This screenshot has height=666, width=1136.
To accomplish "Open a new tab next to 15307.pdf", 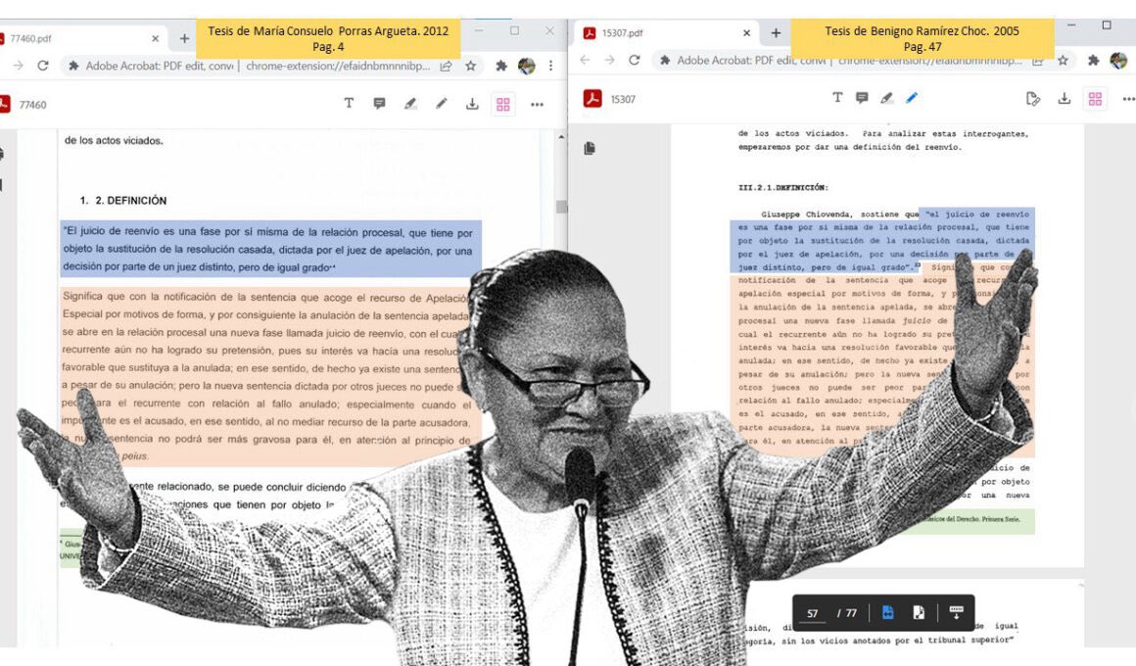I will [x=775, y=31].
